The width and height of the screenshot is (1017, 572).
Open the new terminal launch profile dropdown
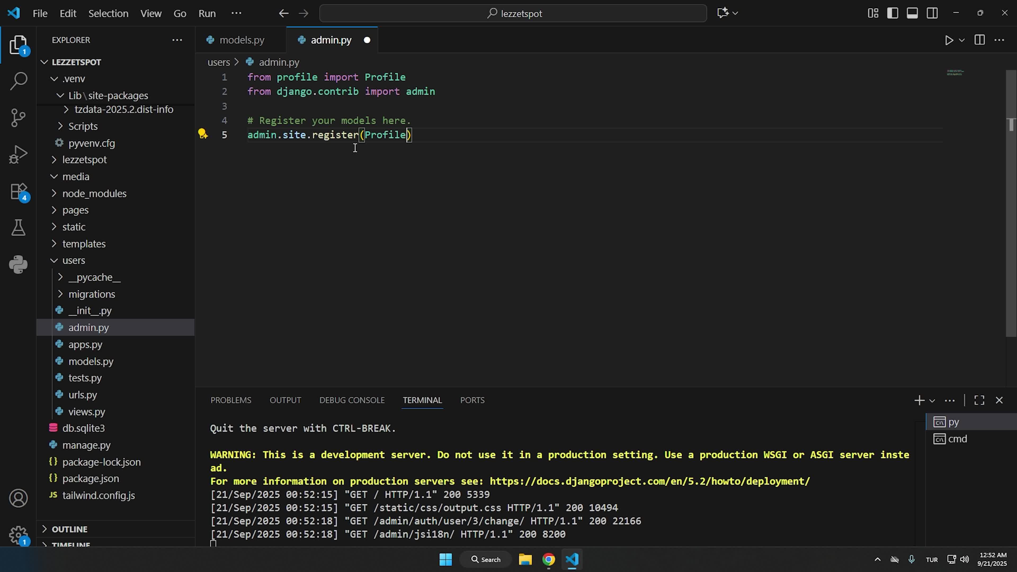[932, 401]
